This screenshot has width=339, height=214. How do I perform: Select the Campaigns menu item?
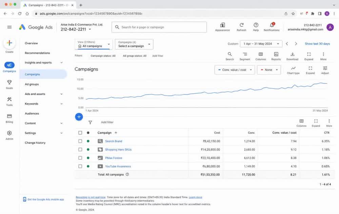click(43, 74)
